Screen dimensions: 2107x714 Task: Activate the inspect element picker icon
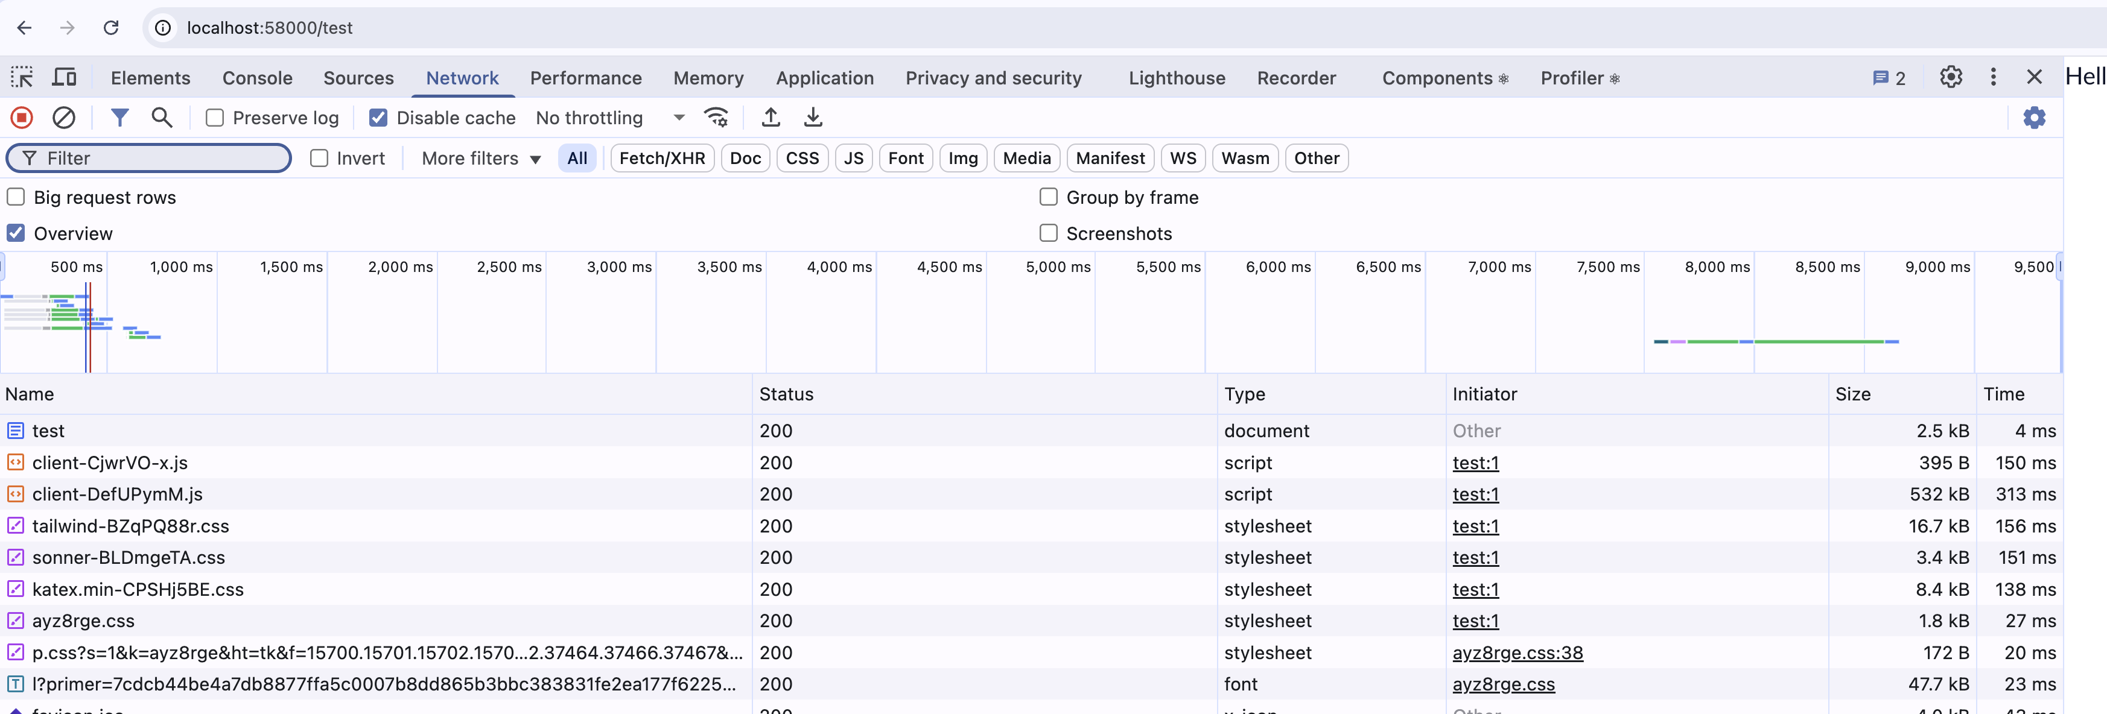pos(21,78)
